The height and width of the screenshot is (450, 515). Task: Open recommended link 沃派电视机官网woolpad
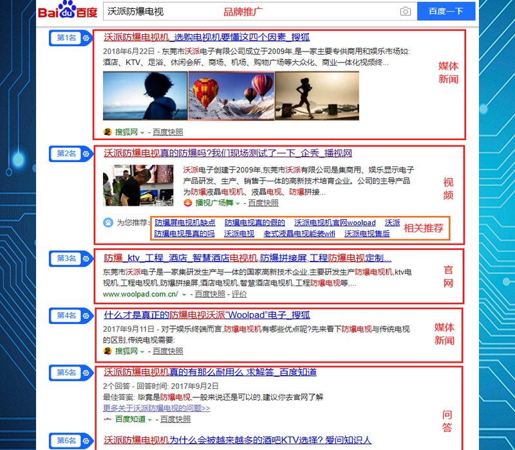tap(335, 222)
